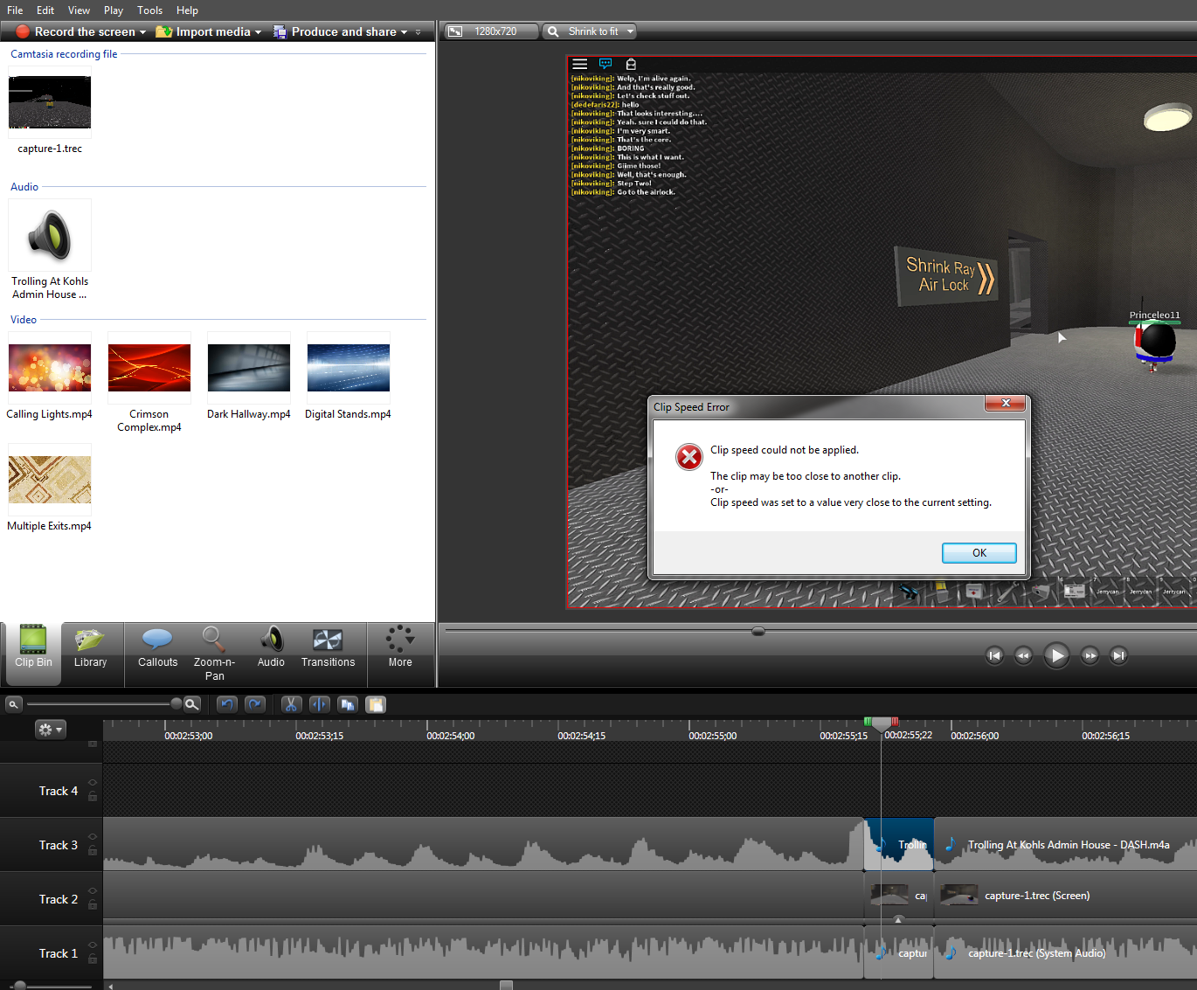Select Trolling At Kohls Admin House audio clip
Screen dimensions: 1197x990
50,236
